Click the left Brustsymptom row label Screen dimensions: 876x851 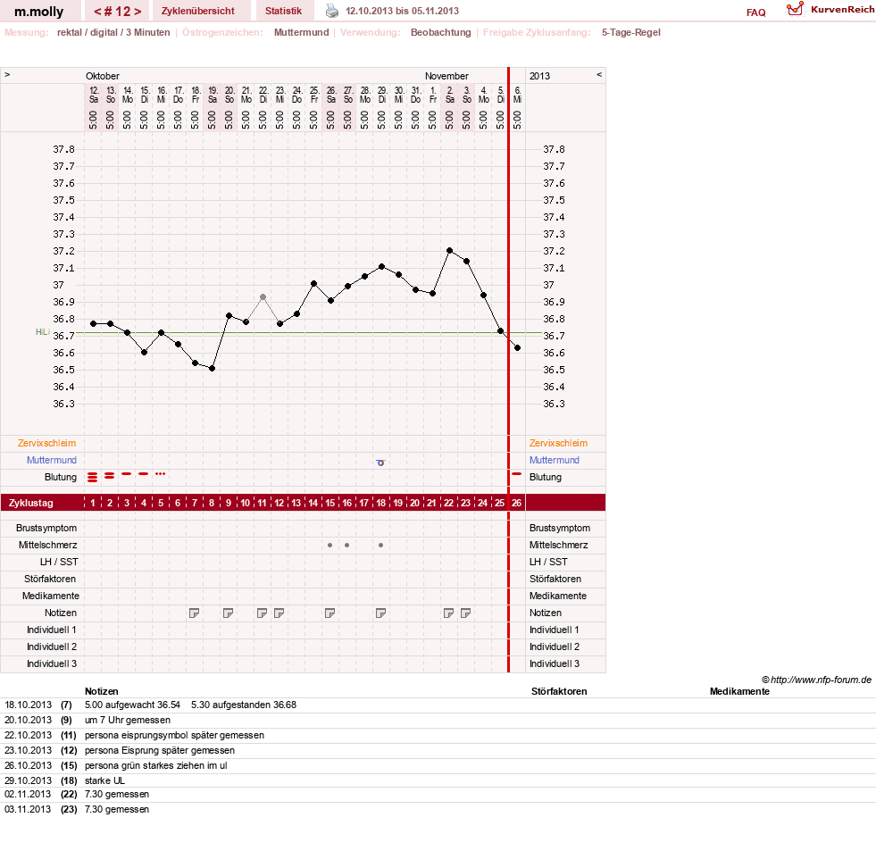[x=46, y=528]
